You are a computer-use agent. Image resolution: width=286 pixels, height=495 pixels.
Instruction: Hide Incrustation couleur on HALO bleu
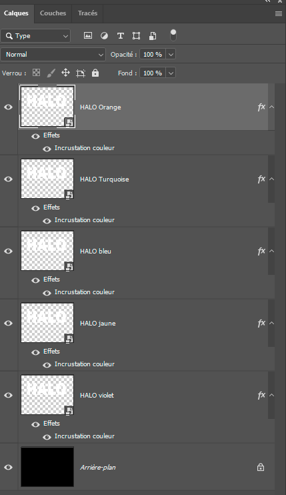click(x=47, y=294)
